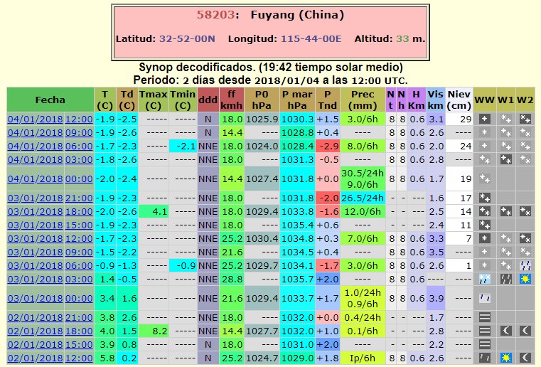This screenshot has height=367, width=541.
Task: Open the 02/01/2018 date link at 15:00
Action: [35, 344]
